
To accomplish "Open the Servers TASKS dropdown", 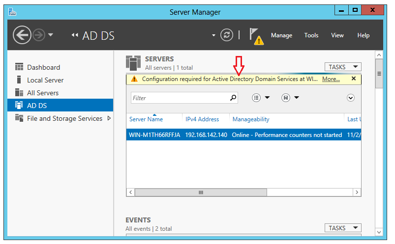I will 343,67.
